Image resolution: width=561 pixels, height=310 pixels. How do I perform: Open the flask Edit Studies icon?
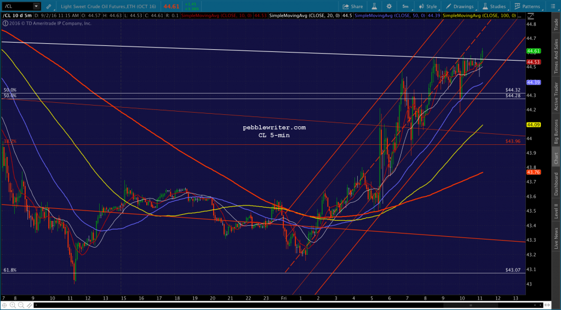click(x=375, y=7)
